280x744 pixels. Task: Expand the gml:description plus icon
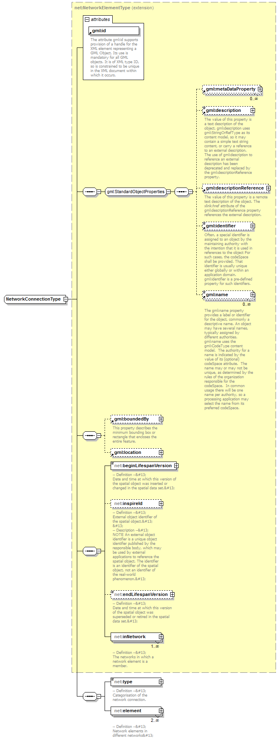click(253, 110)
